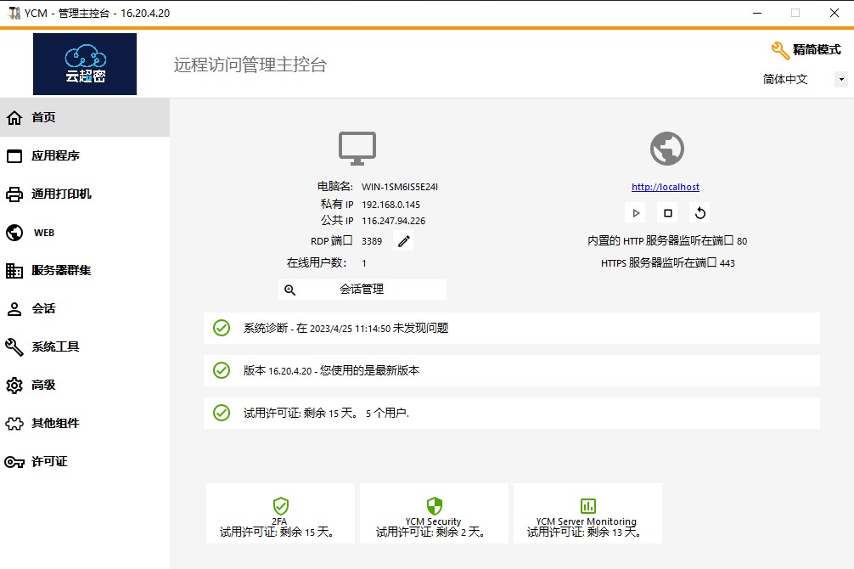Click the 内置的 HTTP 服务器监听在端口 80 text
Screen dimensions: 854x569
click(x=667, y=241)
